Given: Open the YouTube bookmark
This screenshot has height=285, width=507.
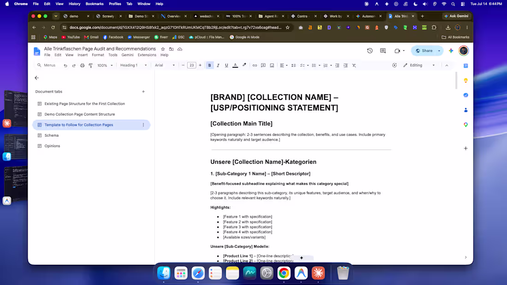Looking at the screenshot, I should [71, 37].
